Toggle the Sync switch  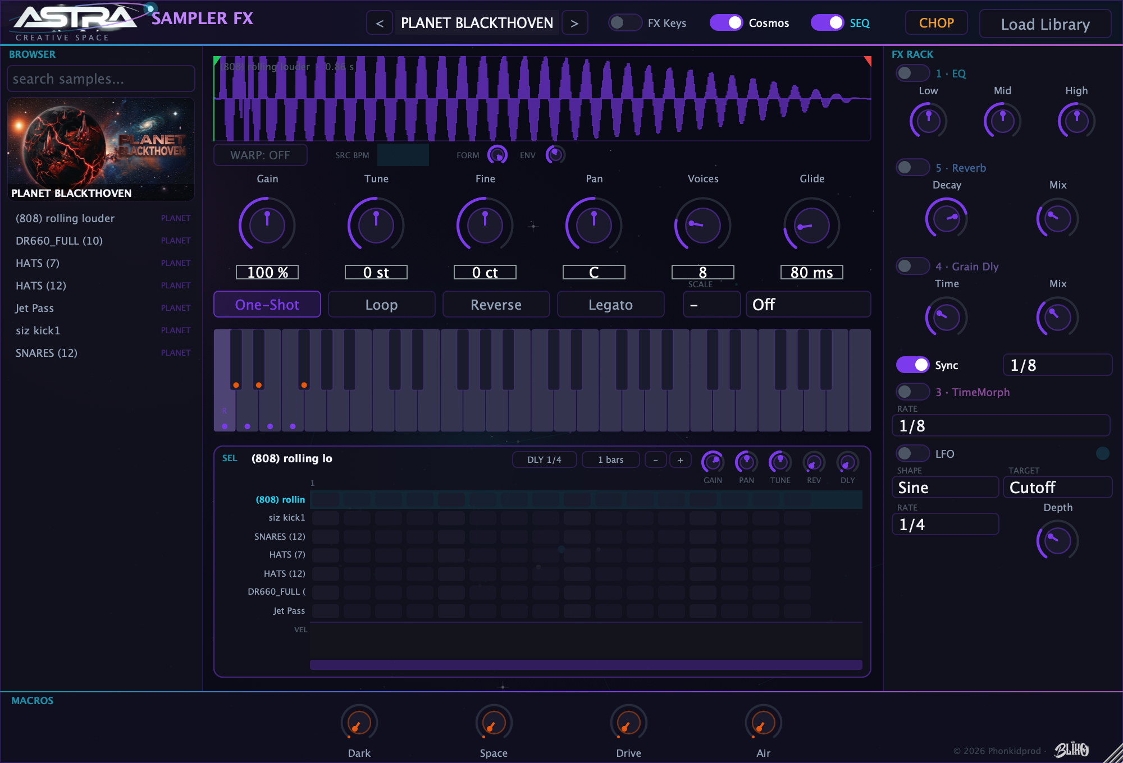coord(913,365)
